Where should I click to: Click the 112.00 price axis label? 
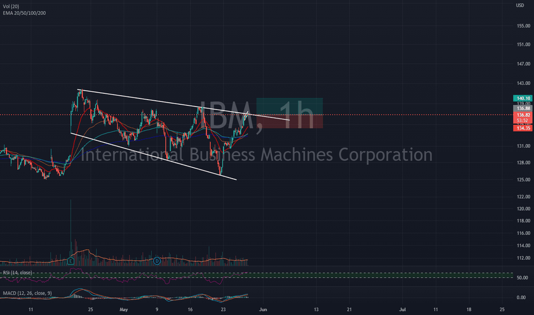[x=524, y=258]
